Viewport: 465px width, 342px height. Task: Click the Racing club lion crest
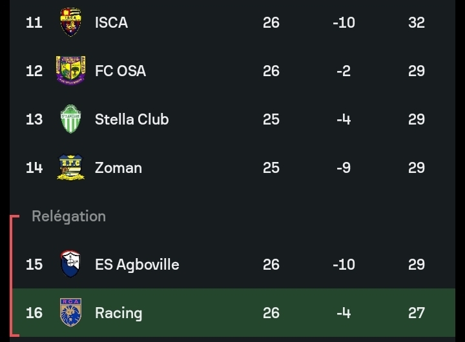[70, 313]
